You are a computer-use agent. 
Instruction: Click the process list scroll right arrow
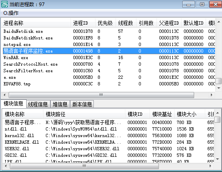point(212,95)
